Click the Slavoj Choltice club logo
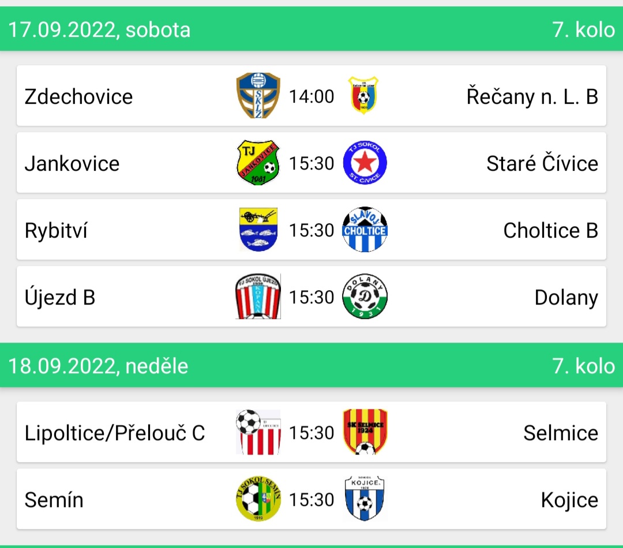Image resolution: width=623 pixels, height=548 pixels. pyautogui.click(x=365, y=230)
